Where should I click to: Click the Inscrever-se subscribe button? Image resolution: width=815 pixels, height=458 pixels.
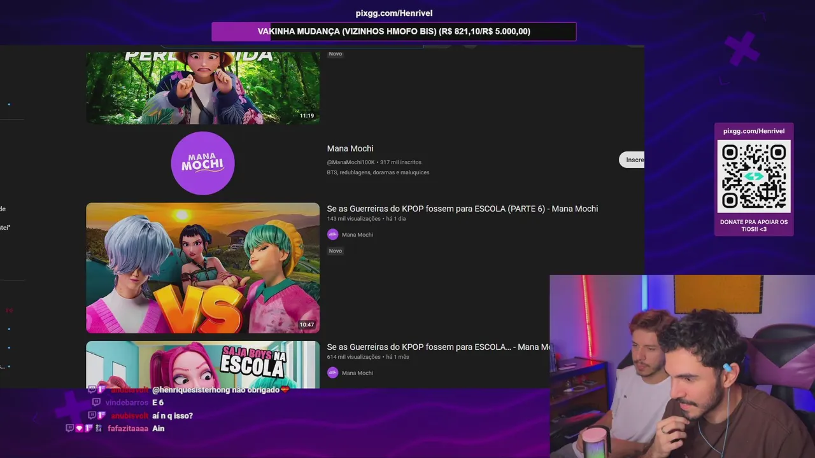pos(632,160)
